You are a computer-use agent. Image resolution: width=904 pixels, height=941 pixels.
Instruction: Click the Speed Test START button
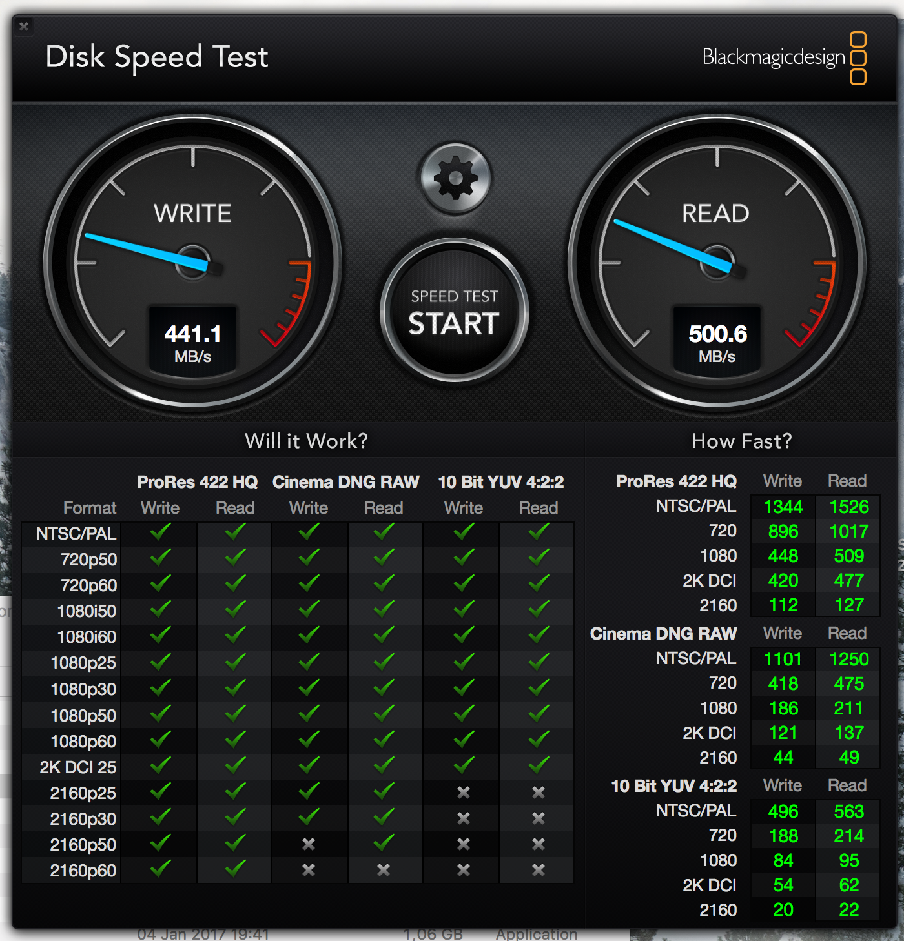pos(455,312)
